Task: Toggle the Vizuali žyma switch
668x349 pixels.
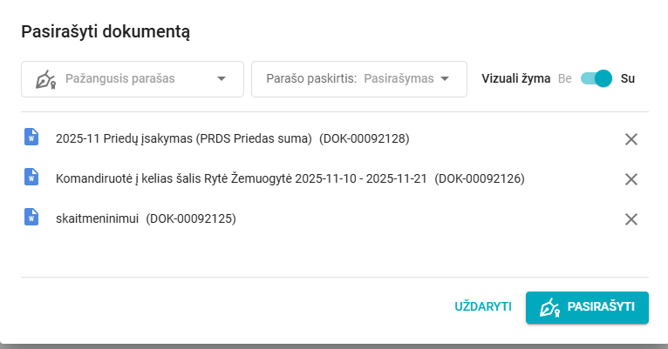Action: pyautogui.click(x=596, y=78)
